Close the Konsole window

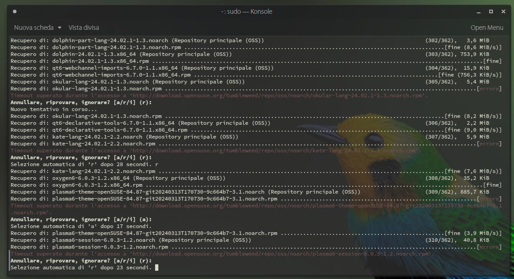click(503, 11)
